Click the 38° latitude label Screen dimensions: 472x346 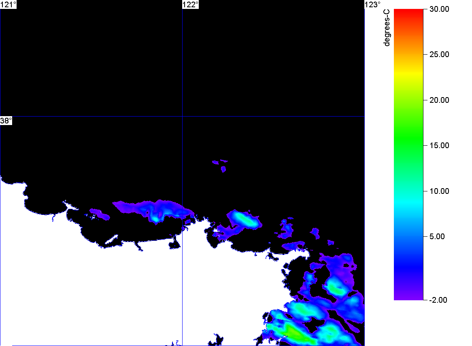point(6,121)
